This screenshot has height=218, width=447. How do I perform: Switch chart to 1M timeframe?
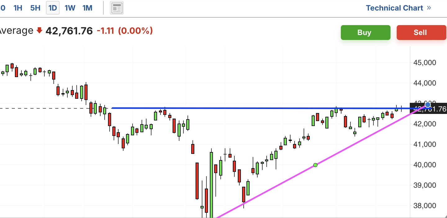pyautogui.click(x=88, y=8)
